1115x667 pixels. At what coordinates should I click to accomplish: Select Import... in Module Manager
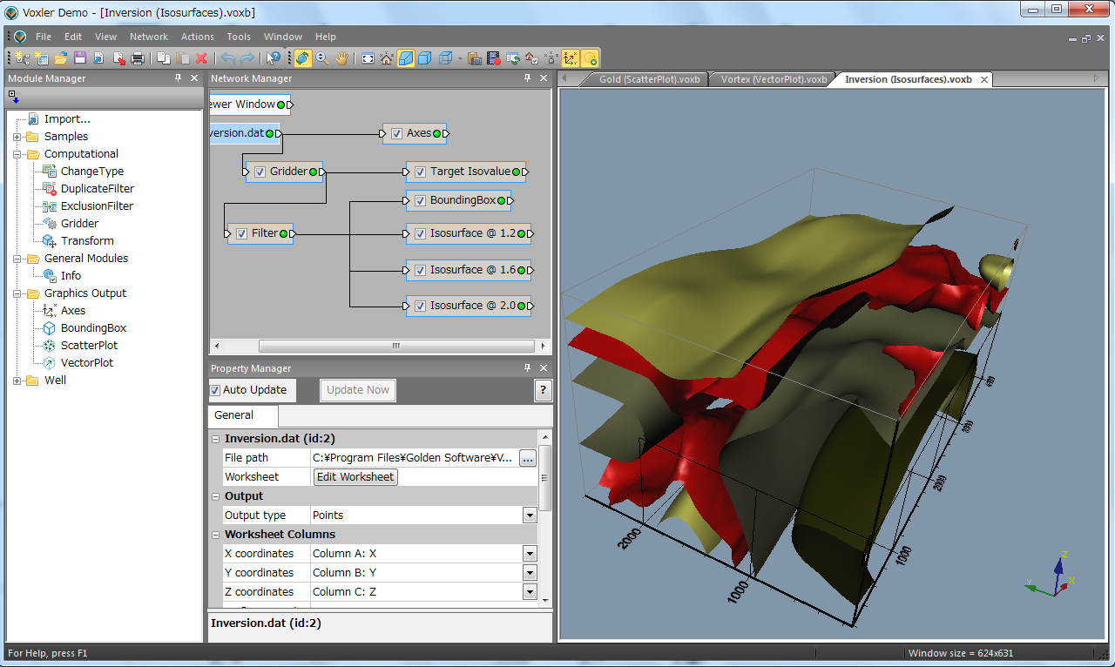click(67, 119)
